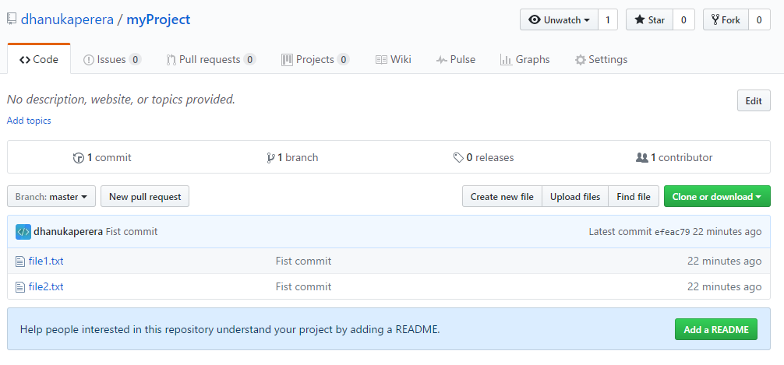
Task: Open the Settings tab
Action: [601, 59]
